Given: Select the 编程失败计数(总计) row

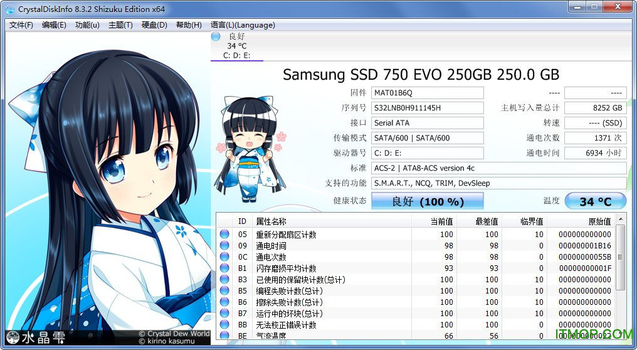Looking at the screenshot, I should (416, 290).
